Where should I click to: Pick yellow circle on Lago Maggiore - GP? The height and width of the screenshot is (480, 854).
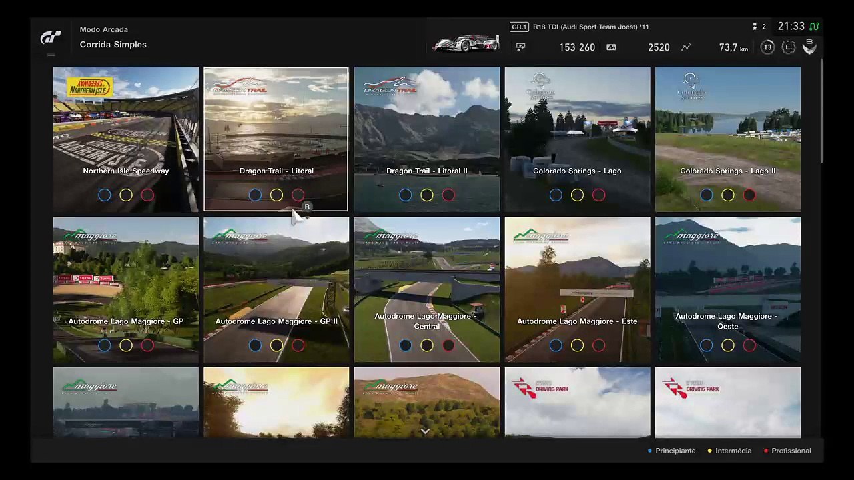[x=126, y=345]
